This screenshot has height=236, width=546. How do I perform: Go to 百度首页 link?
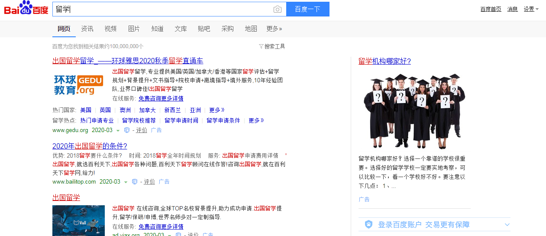point(491,9)
